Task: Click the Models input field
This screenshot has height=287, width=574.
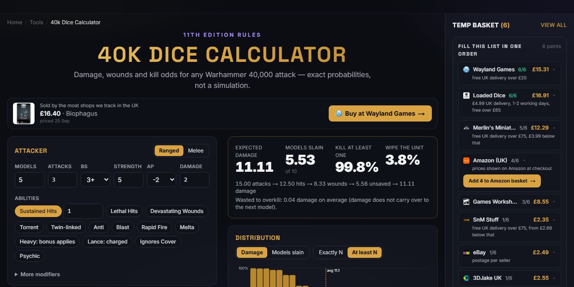Action: click(x=30, y=180)
